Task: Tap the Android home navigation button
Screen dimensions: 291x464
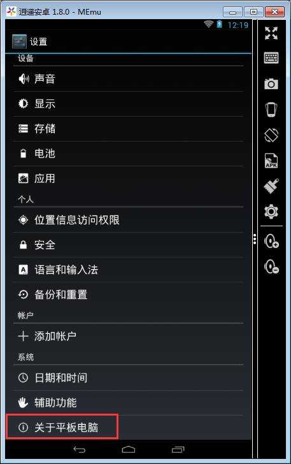Action: point(129,449)
